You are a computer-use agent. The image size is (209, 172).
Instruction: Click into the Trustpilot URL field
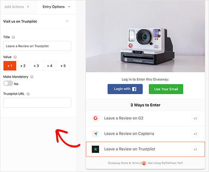[x=37, y=103]
